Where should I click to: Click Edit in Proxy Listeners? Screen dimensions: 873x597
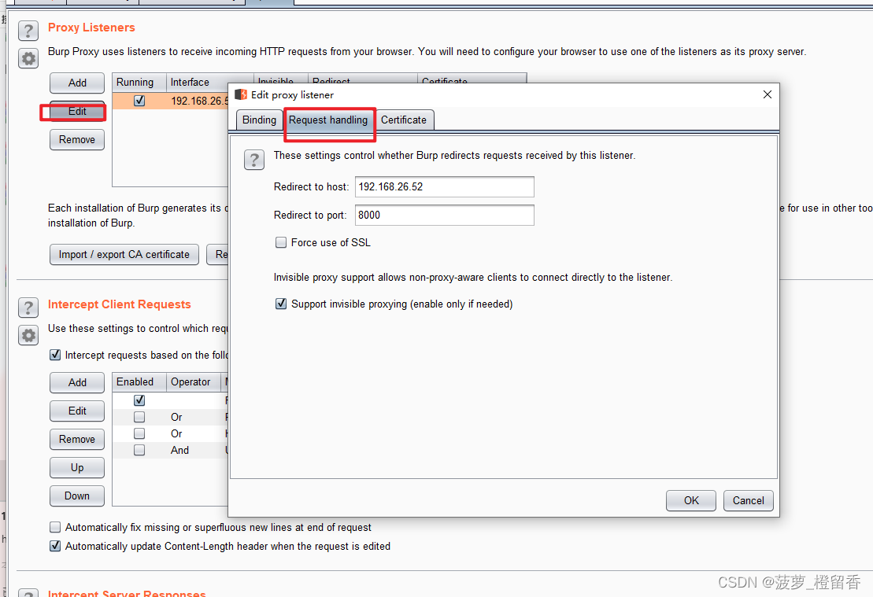click(77, 111)
